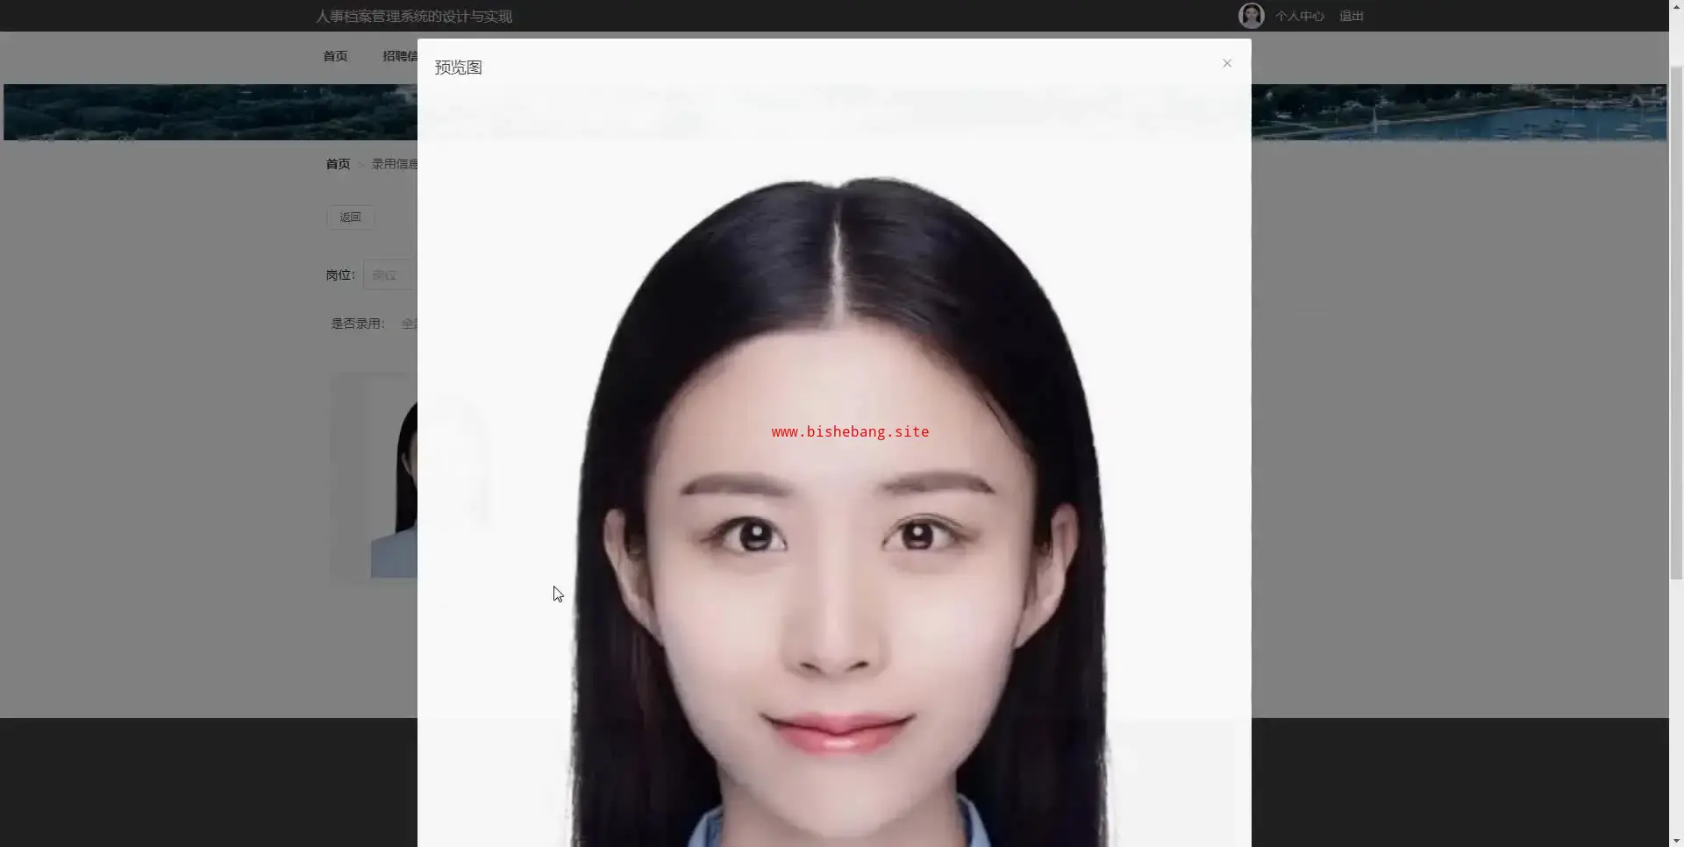Viewport: 1684px width, 847px height.
Task: Click the page's vertical scrollbar thumb
Action: click(x=1676, y=323)
